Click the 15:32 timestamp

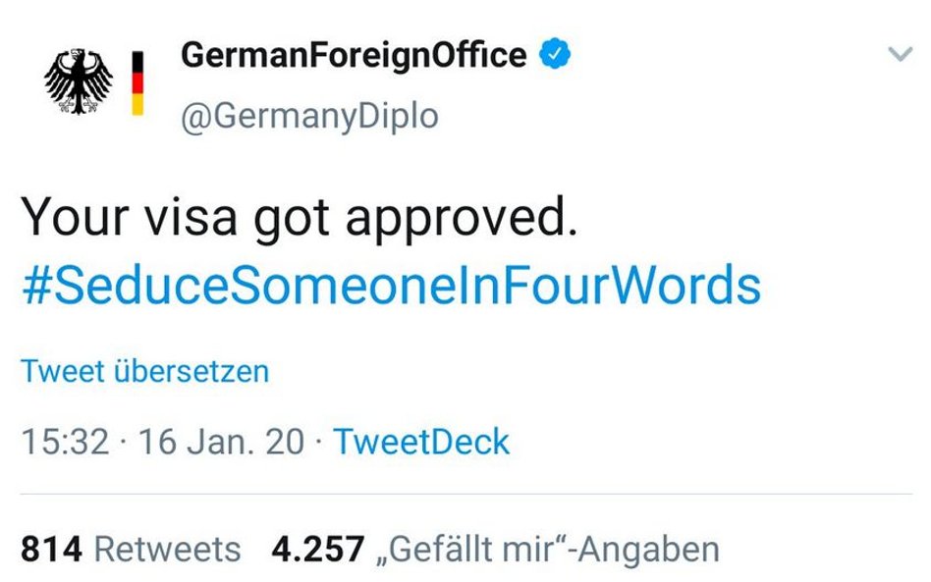(x=66, y=442)
